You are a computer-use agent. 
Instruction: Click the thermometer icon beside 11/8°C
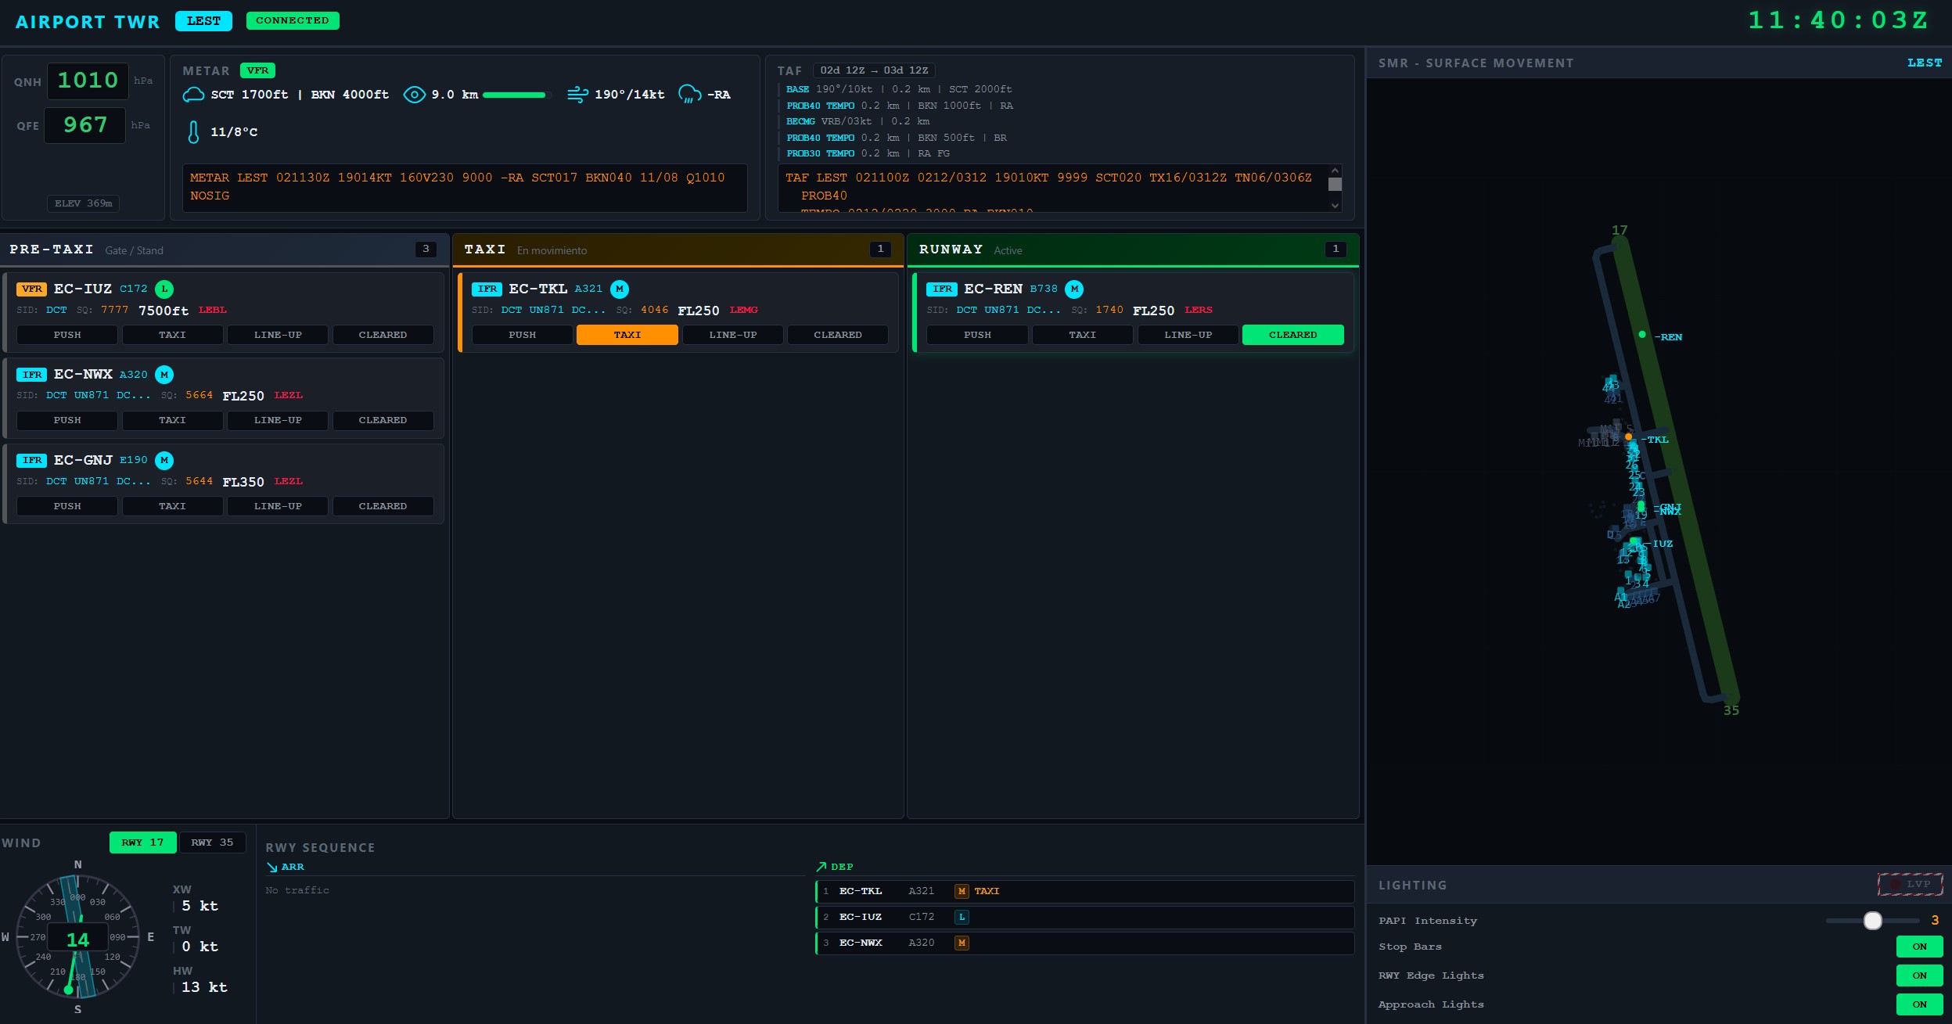coord(193,131)
